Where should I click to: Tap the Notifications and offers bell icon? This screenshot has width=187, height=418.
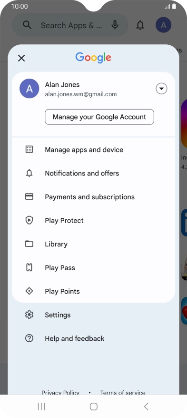(29, 173)
